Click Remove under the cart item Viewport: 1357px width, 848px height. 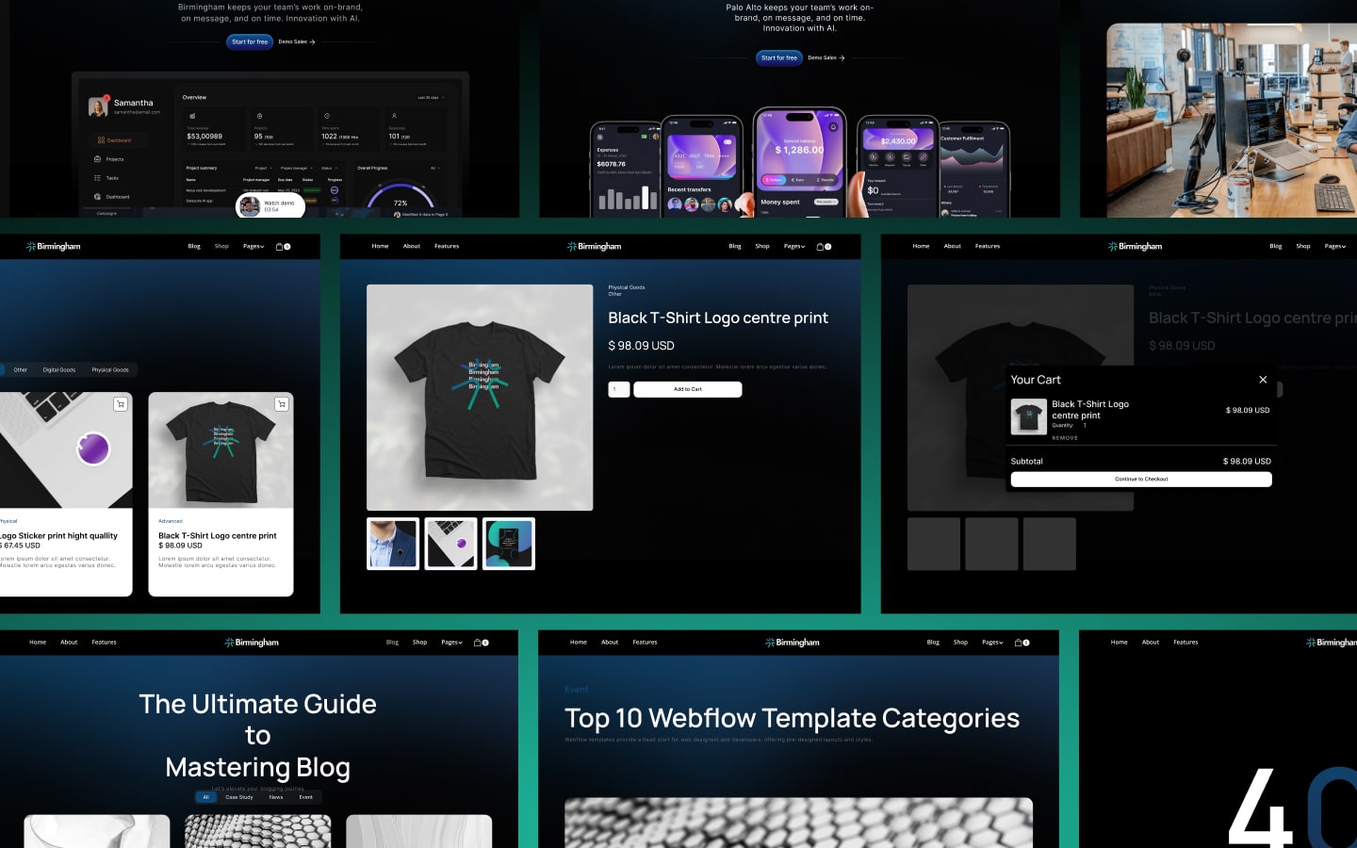[x=1065, y=438]
